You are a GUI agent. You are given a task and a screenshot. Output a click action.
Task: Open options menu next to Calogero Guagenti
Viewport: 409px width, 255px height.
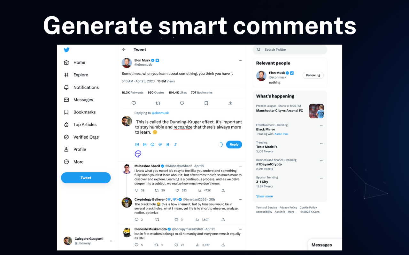tap(112, 241)
